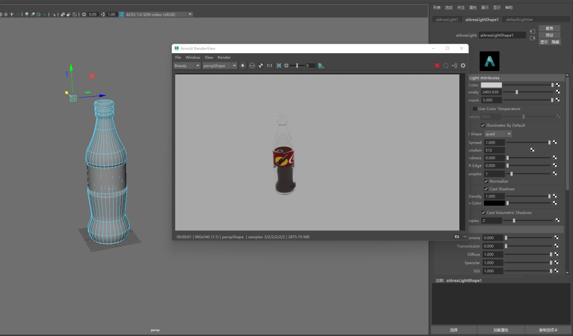Open the Light Shape quad dropdown
The image size is (573, 336).
click(x=498, y=134)
